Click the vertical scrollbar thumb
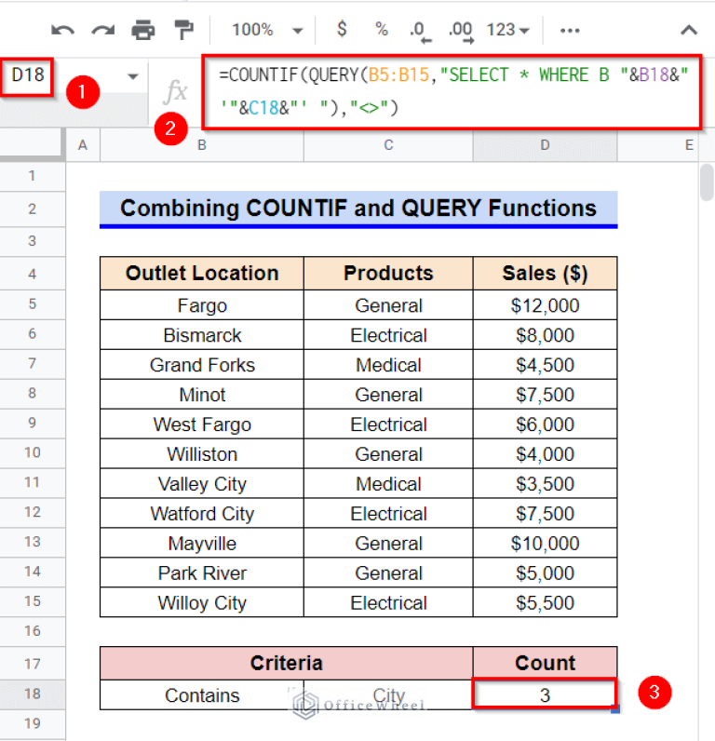Image resolution: width=715 pixels, height=741 pixels. [x=707, y=182]
